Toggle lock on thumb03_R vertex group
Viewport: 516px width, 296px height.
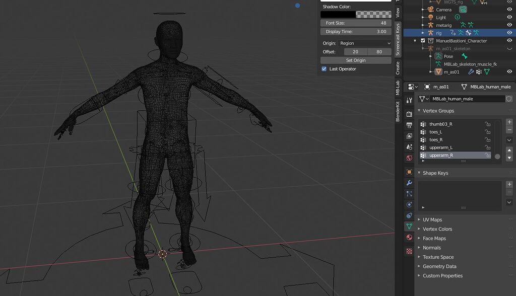487,124
